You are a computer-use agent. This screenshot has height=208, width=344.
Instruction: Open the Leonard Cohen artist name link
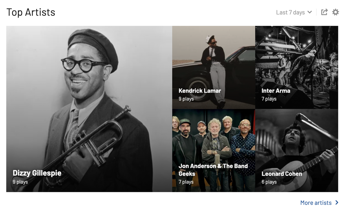point(282,174)
